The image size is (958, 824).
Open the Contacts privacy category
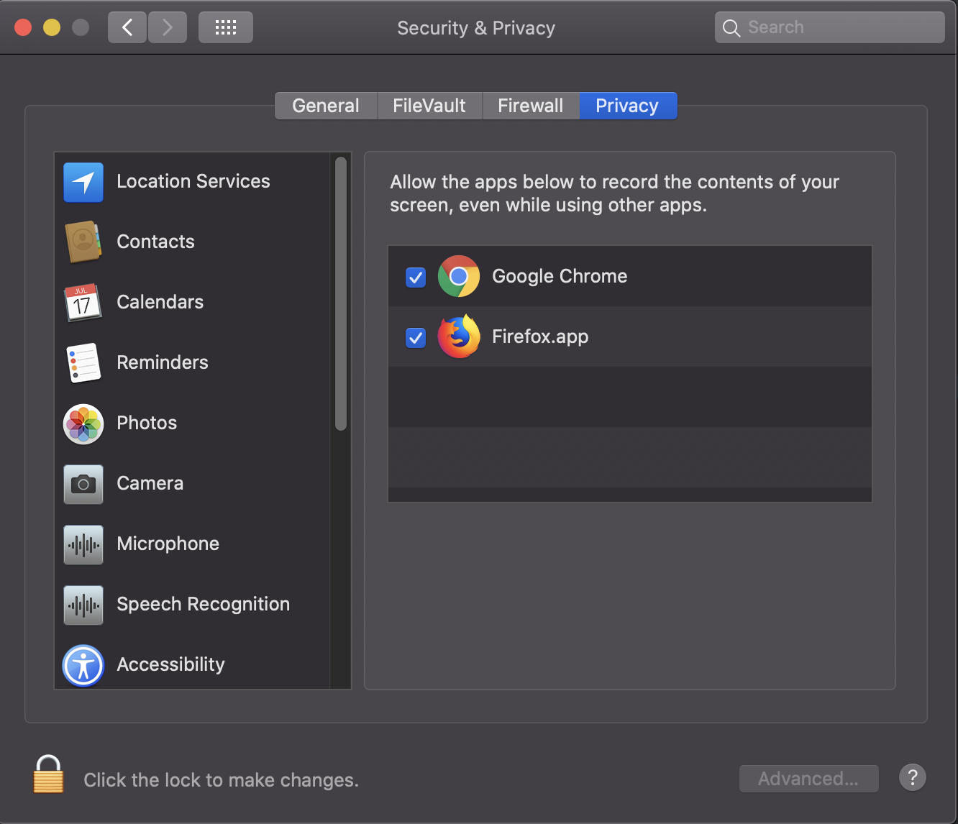[x=83, y=242]
